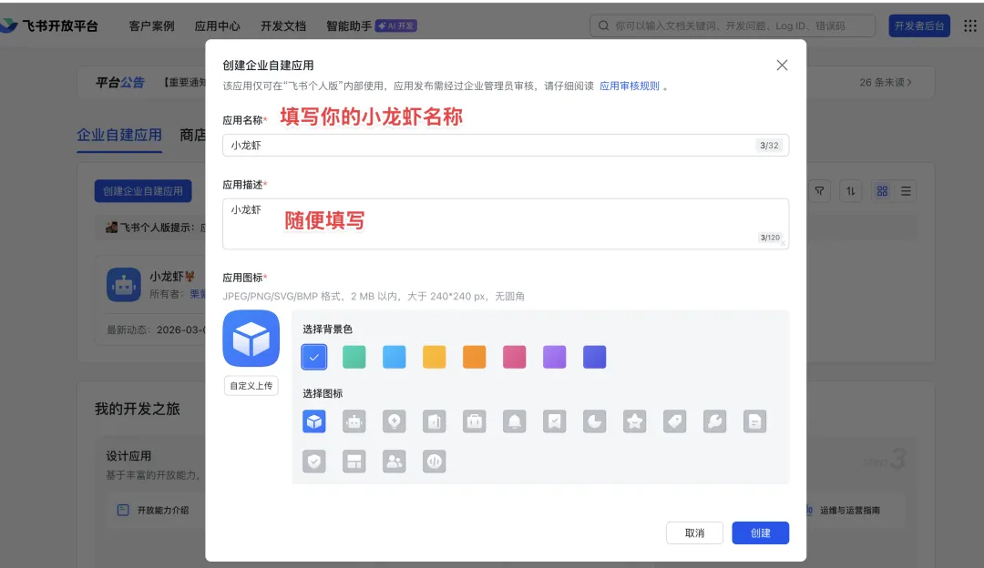Click the blue 创建 button
Screen dimensions: 984x568
point(760,532)
